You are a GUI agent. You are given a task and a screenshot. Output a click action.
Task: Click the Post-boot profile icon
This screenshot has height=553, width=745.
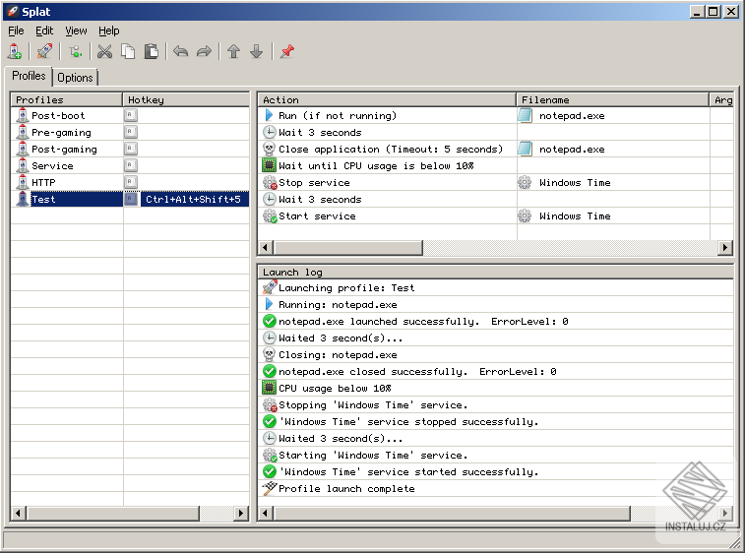pyautogui.click(x=23, y=115)
